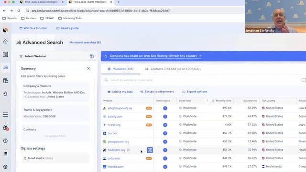Viewport: 306px width, 172px height.
Task: Open the bv.com website link
Action: coord(112,133)
